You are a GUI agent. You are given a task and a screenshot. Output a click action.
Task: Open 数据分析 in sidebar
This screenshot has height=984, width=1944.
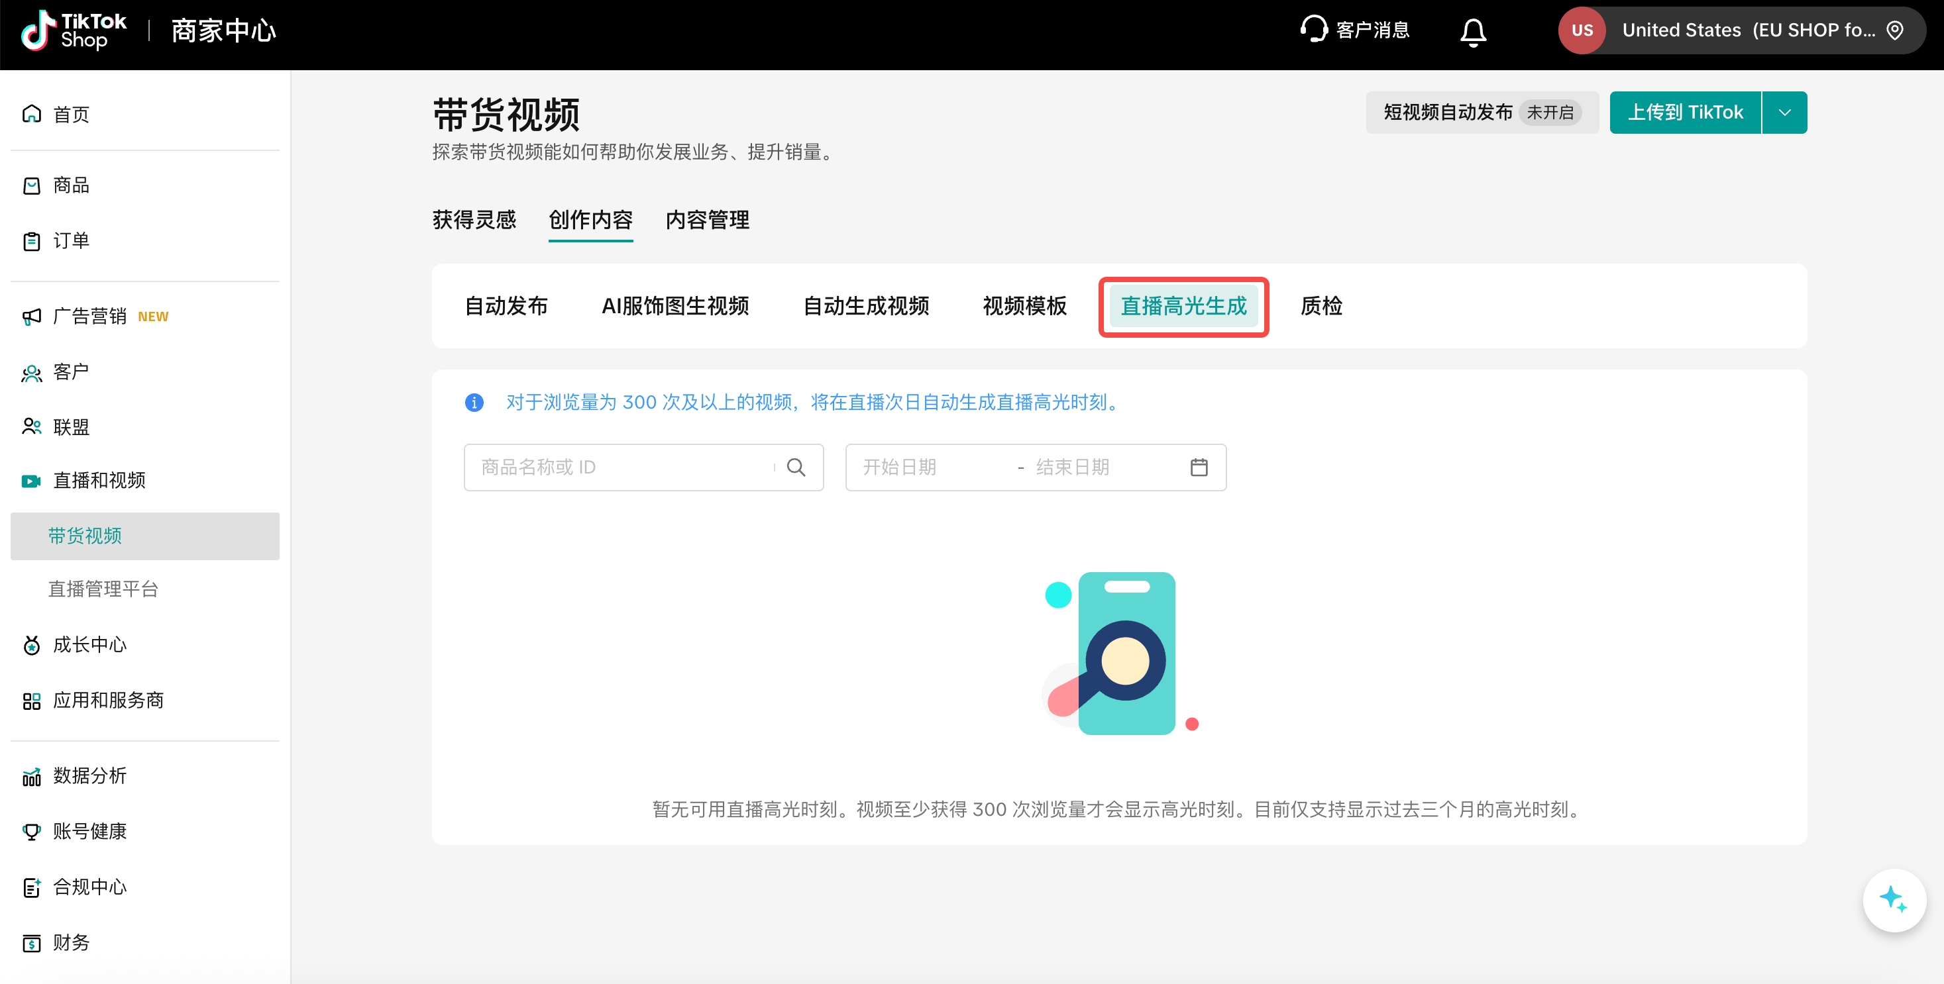tap(89, 776)
